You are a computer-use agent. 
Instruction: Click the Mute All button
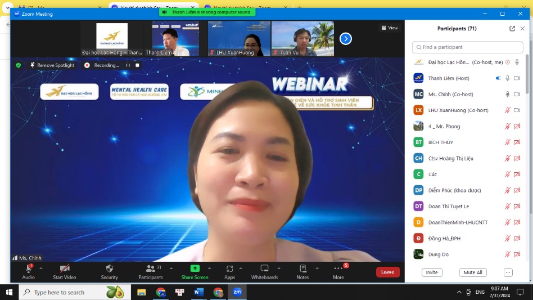(x=472, y=272)
